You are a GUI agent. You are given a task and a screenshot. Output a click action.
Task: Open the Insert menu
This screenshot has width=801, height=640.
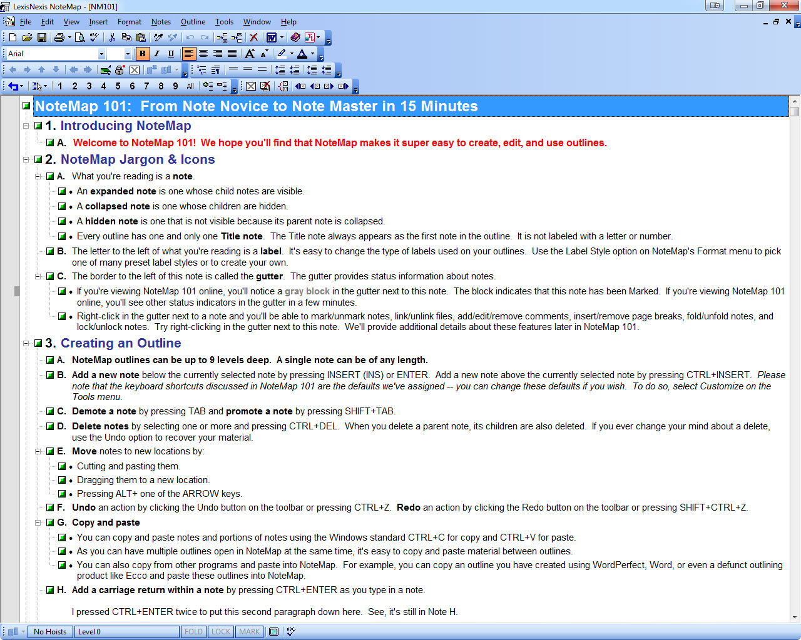(x=98, y=22)
